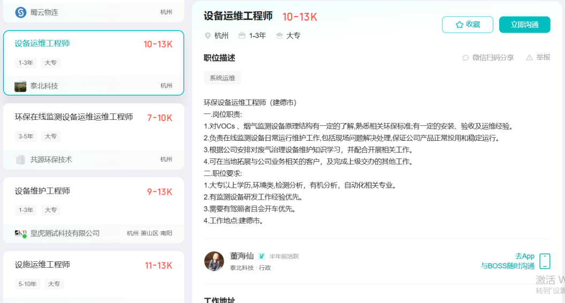Select the 环保在线监测设备运维运维工程师 job listing
The image size is (565, 303).
pos(74,117)
